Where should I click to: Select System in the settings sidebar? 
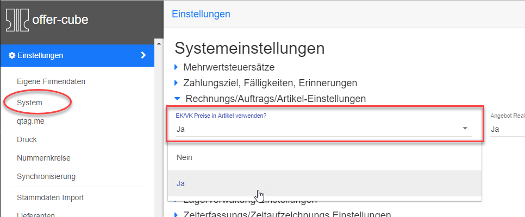tap(29, 102)
